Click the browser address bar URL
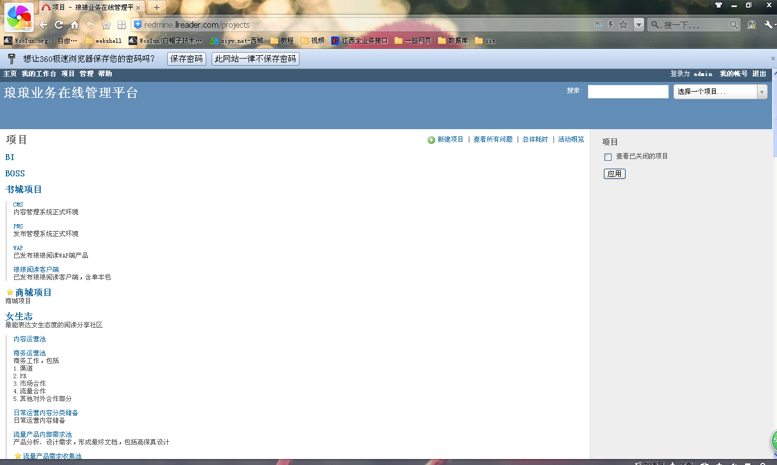Viewport: 777px width, 465px height. [x=197, y=25]
